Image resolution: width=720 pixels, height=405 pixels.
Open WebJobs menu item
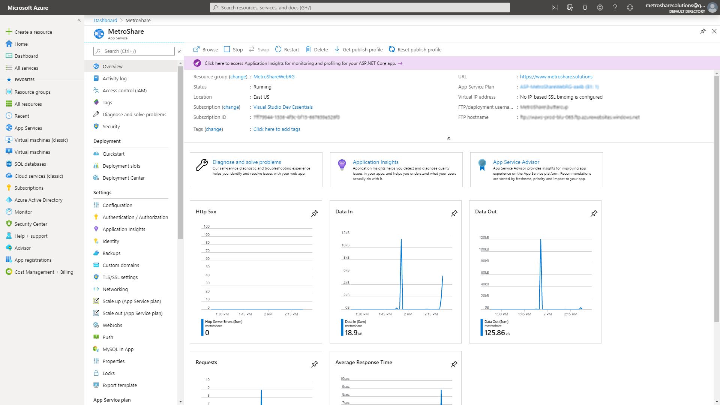[131, 325]
